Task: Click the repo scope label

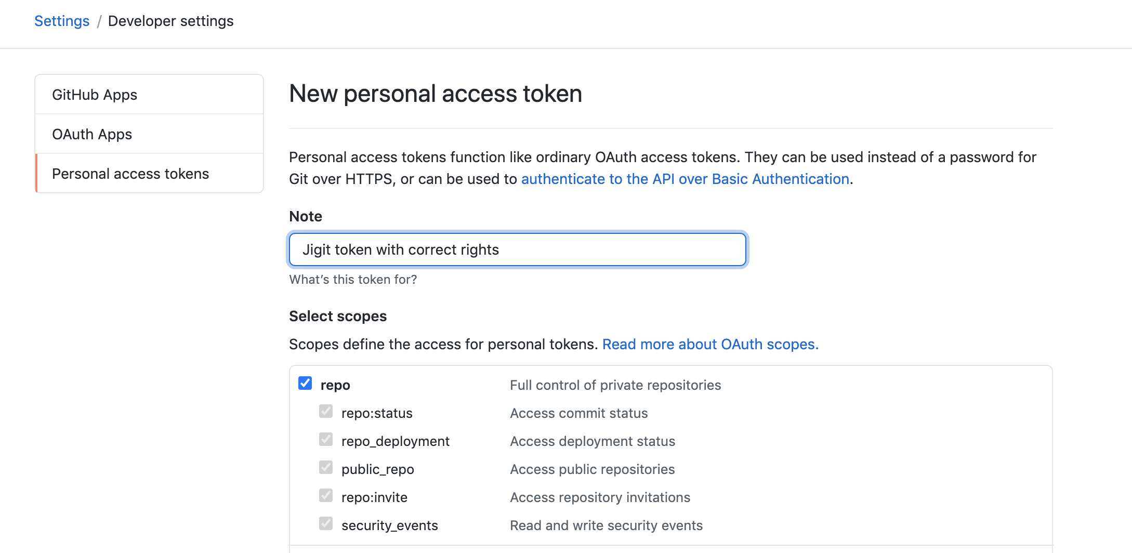Action: [335, 385]
